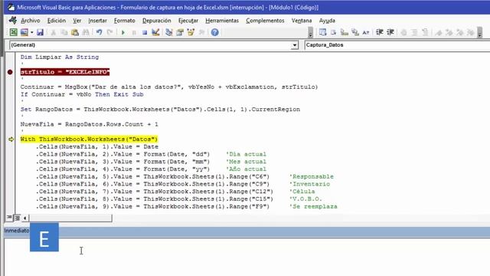Clear All Bookmarks icon

point(470,32)
